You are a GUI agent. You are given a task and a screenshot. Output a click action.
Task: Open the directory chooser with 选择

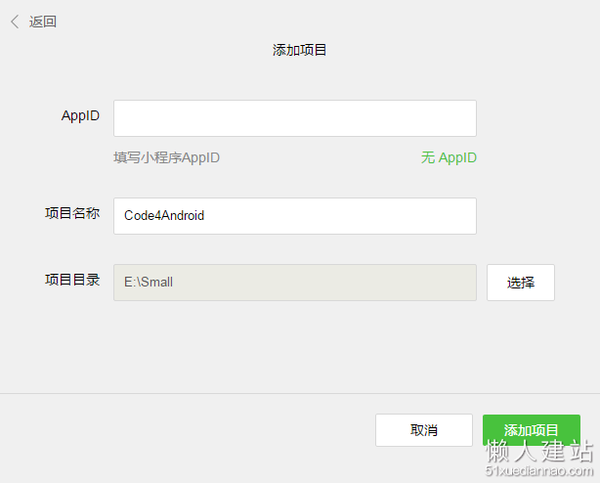pyautogui.click(x=521, y=283)
